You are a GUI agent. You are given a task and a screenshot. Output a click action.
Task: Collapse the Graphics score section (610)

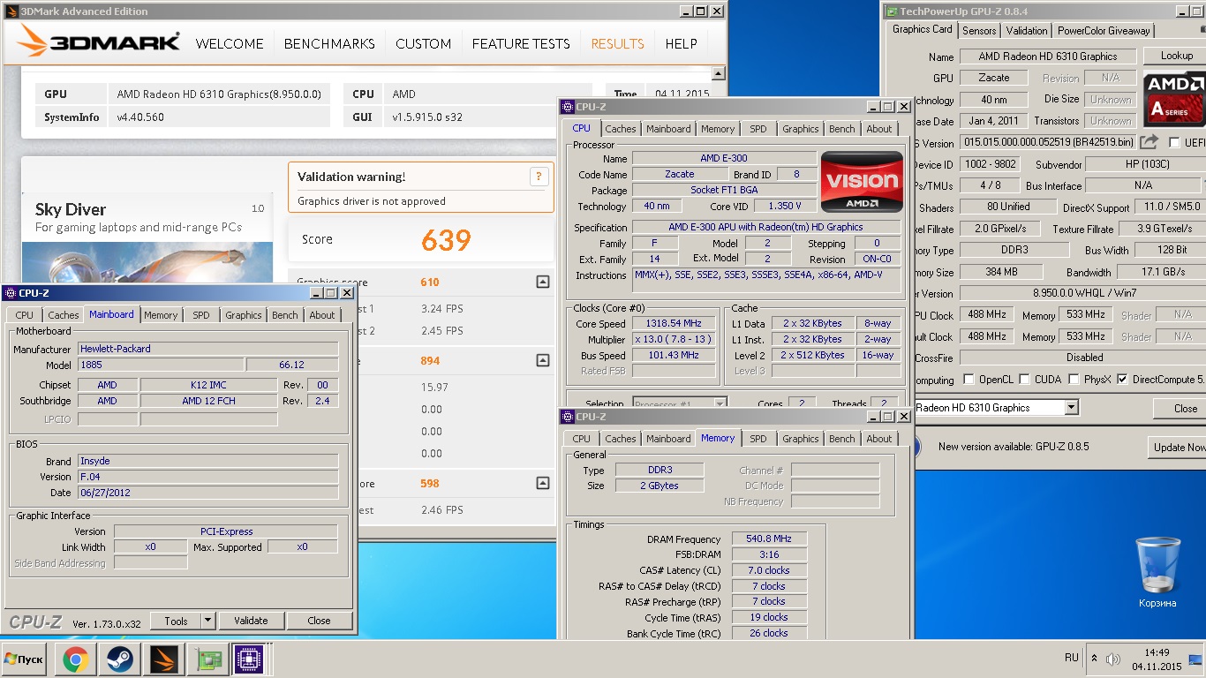pyautogui.click(x=542, y=282)
